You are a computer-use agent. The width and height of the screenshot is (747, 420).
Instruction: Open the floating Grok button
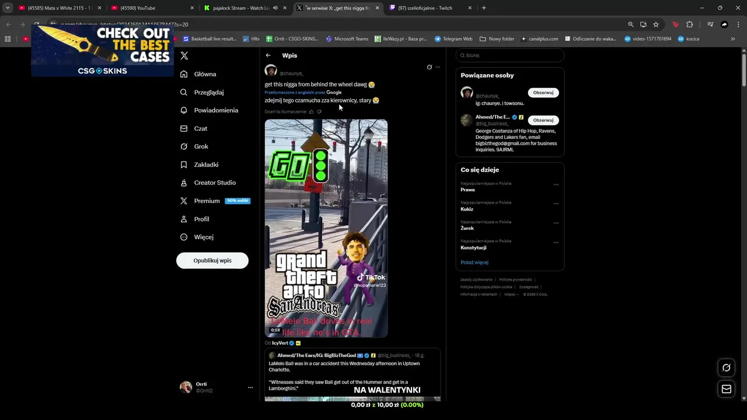tap(727, 367)
